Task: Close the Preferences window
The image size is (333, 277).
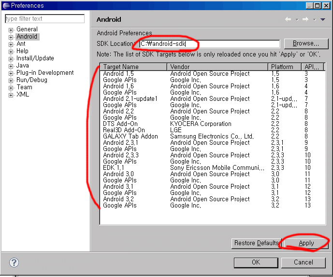Action: coord(326,6)
